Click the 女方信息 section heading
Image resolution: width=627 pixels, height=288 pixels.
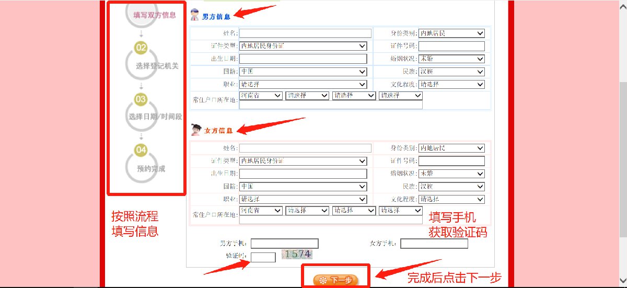[x=218, y=130]
